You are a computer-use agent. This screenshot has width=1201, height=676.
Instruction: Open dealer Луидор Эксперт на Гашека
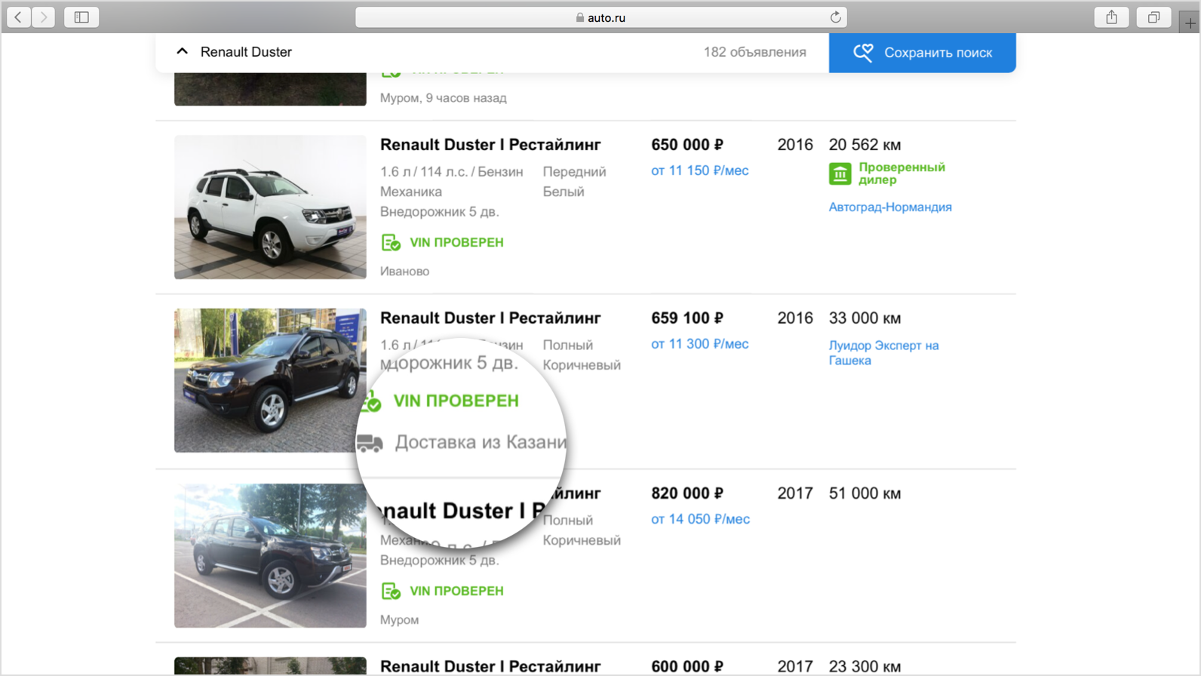883,352
